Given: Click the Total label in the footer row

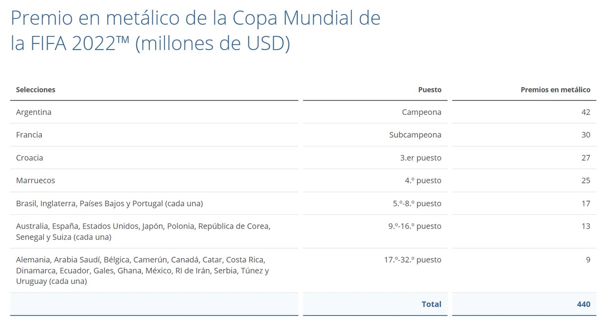Looking at the screenshot, I should 431,304.
